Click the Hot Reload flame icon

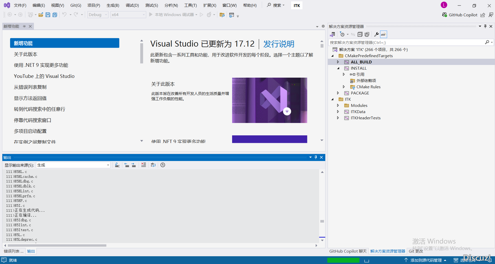tap(209, 14)
